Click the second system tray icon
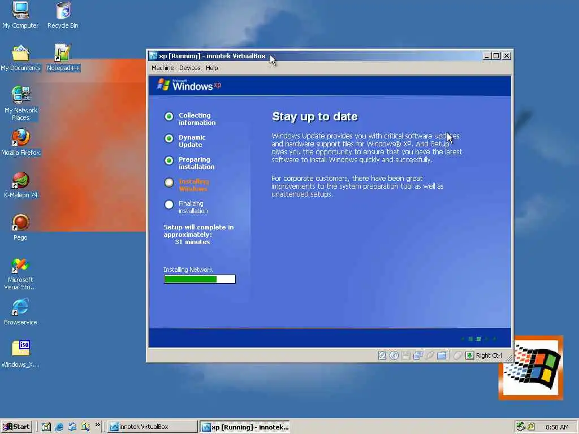 pos(531,427)
